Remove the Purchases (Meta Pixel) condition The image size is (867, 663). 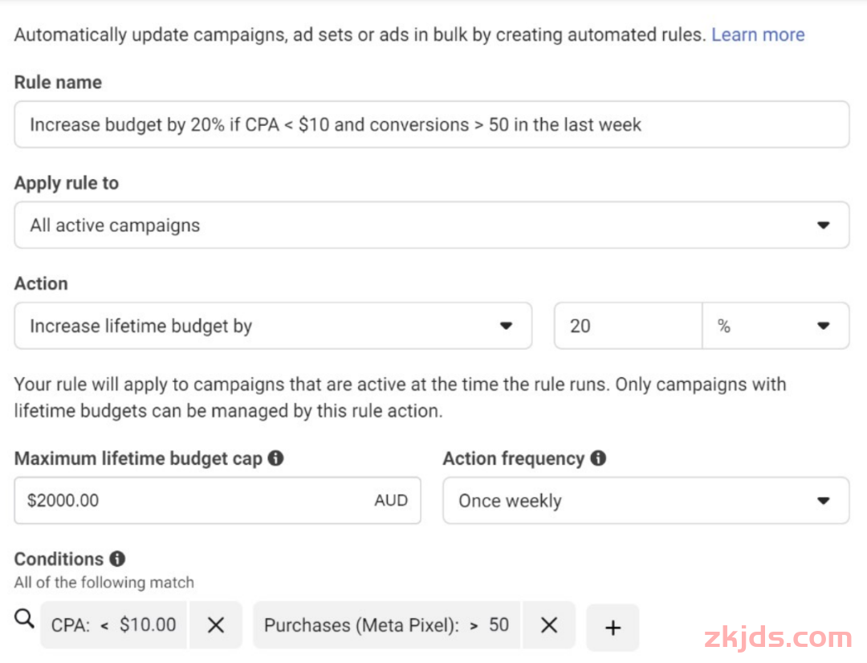549,625
